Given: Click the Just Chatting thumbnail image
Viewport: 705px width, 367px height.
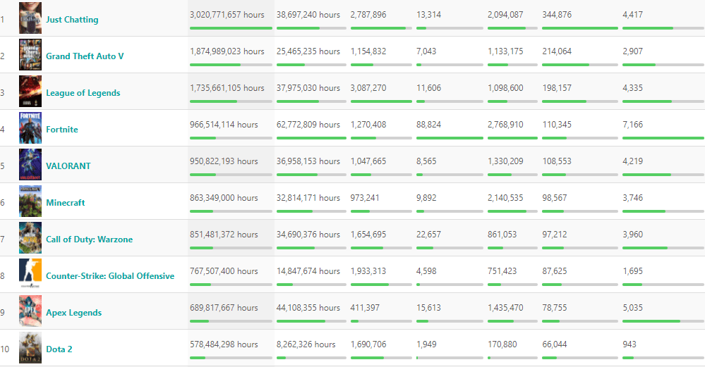Looking at the screenshot, I should click(30, 18).
